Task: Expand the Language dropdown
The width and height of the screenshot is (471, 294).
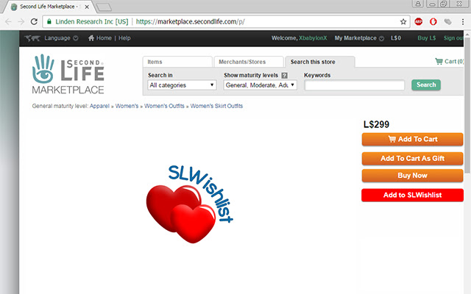Action: (61, 38)
